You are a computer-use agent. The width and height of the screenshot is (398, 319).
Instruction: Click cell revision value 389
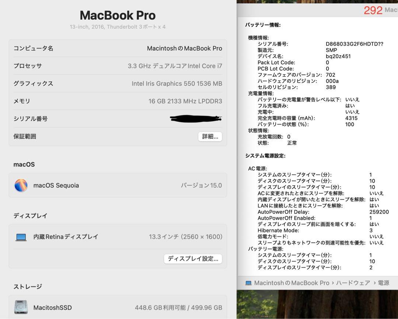331,87
